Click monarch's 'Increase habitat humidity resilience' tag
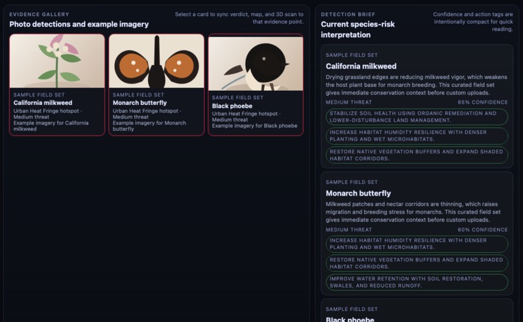Viewport: 523px width, 322px height. click(417, 244)
